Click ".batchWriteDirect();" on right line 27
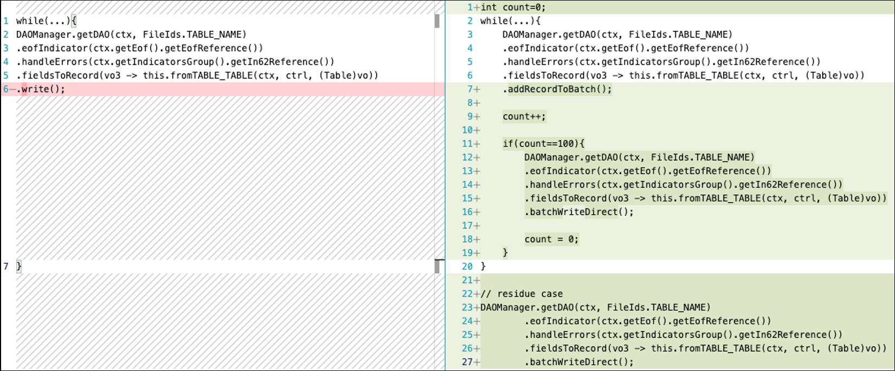The width and height of the screenshot is (895, 371). (x=578, y=362)
